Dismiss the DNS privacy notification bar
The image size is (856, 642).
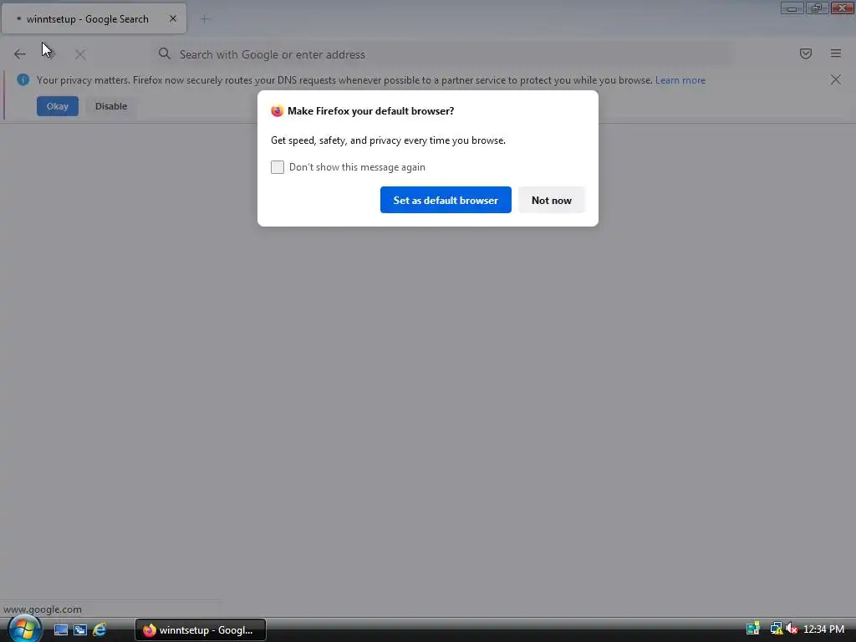click(x=835, y=79)
